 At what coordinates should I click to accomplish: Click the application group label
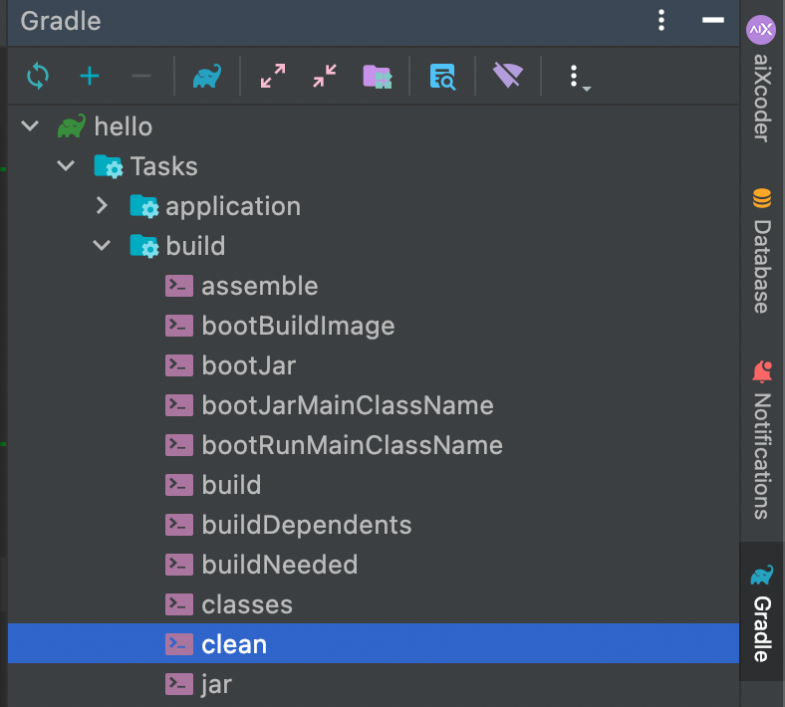233,207
